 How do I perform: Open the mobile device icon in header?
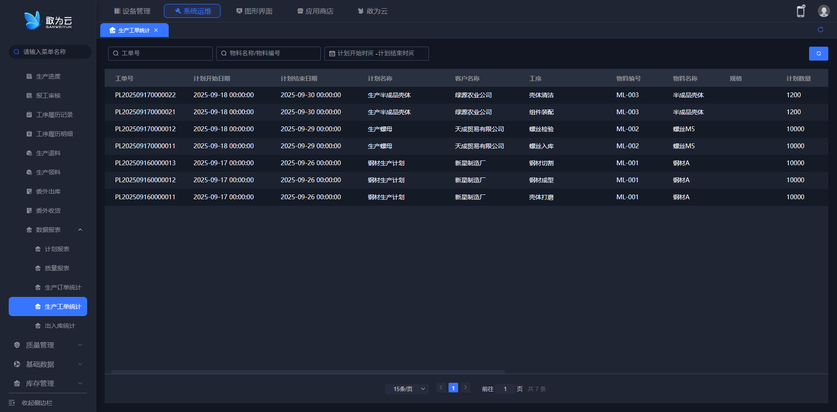800,11
